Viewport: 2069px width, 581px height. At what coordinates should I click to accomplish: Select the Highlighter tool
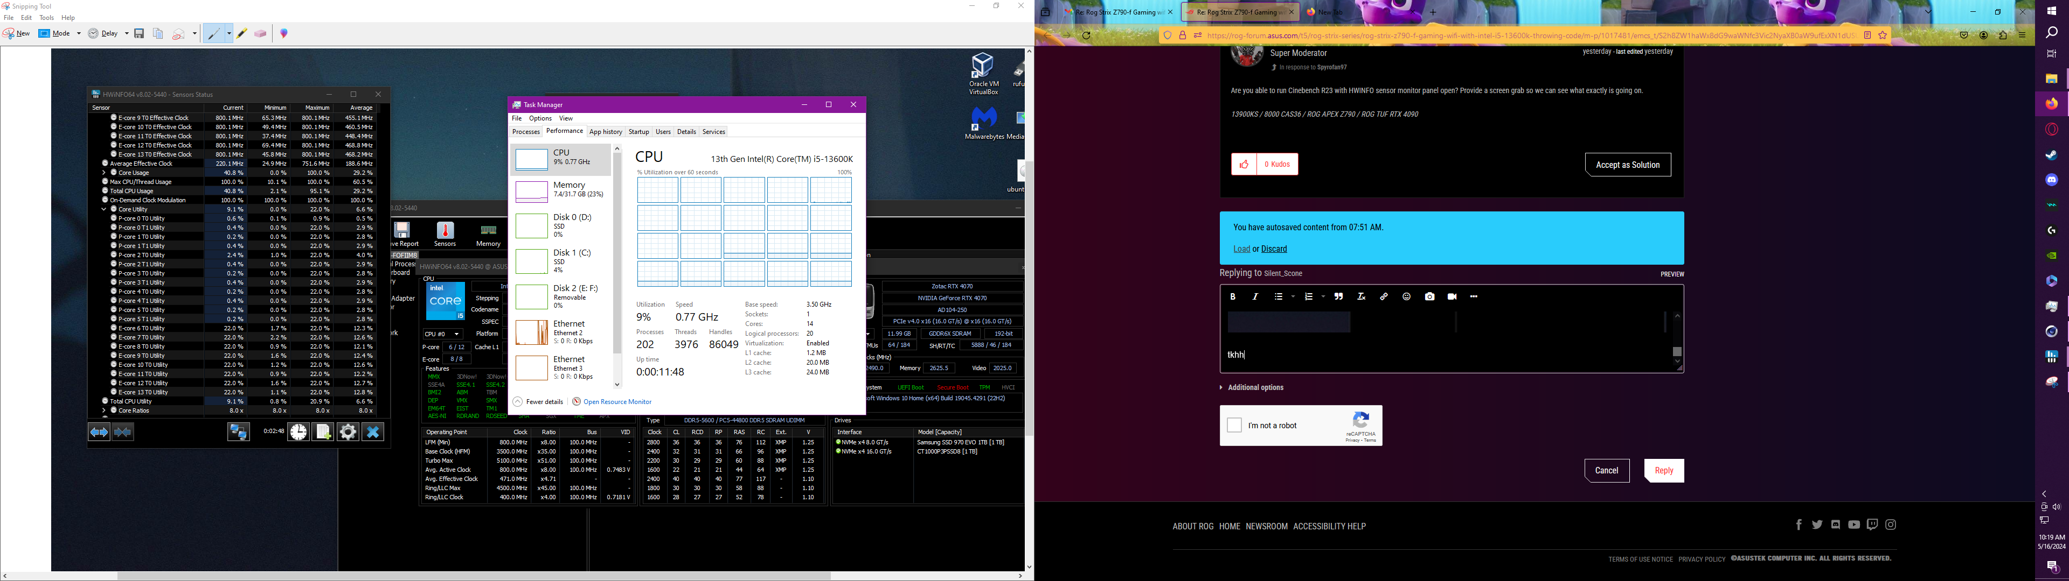click(242, 34)
